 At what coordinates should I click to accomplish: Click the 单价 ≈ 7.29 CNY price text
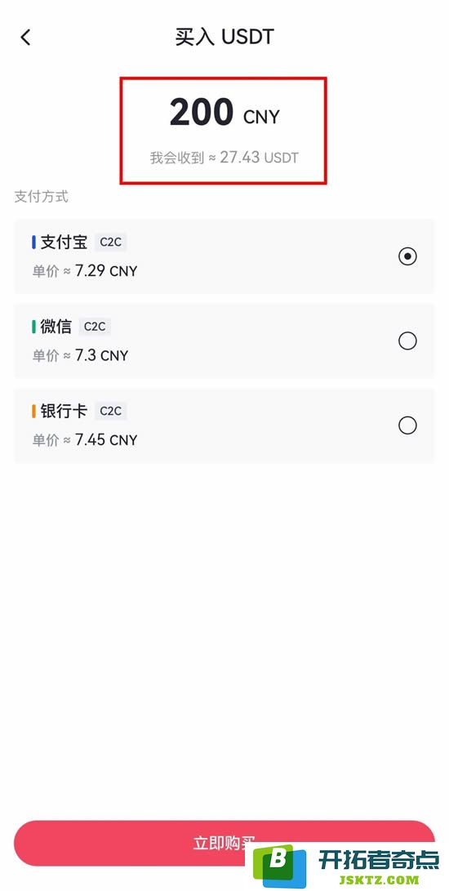tap(85, 271)
